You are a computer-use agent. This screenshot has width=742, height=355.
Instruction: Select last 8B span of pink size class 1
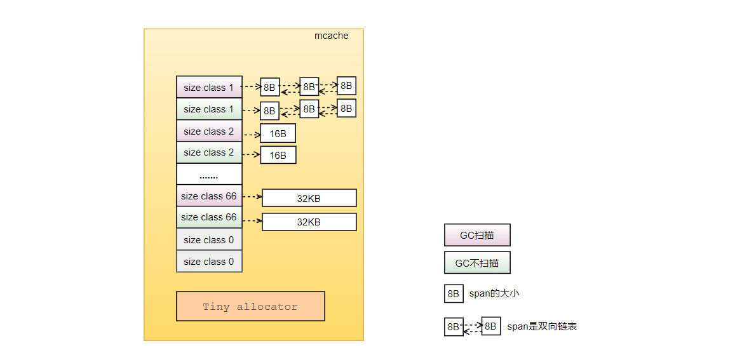346,86
